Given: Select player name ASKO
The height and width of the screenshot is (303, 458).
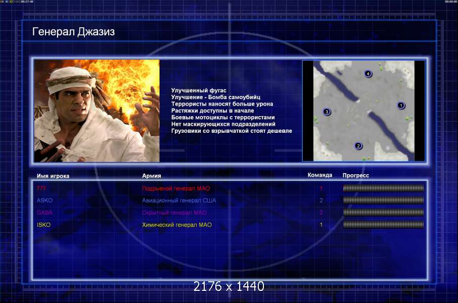Looking at the screenshot, I should click(x=44, y=200).
